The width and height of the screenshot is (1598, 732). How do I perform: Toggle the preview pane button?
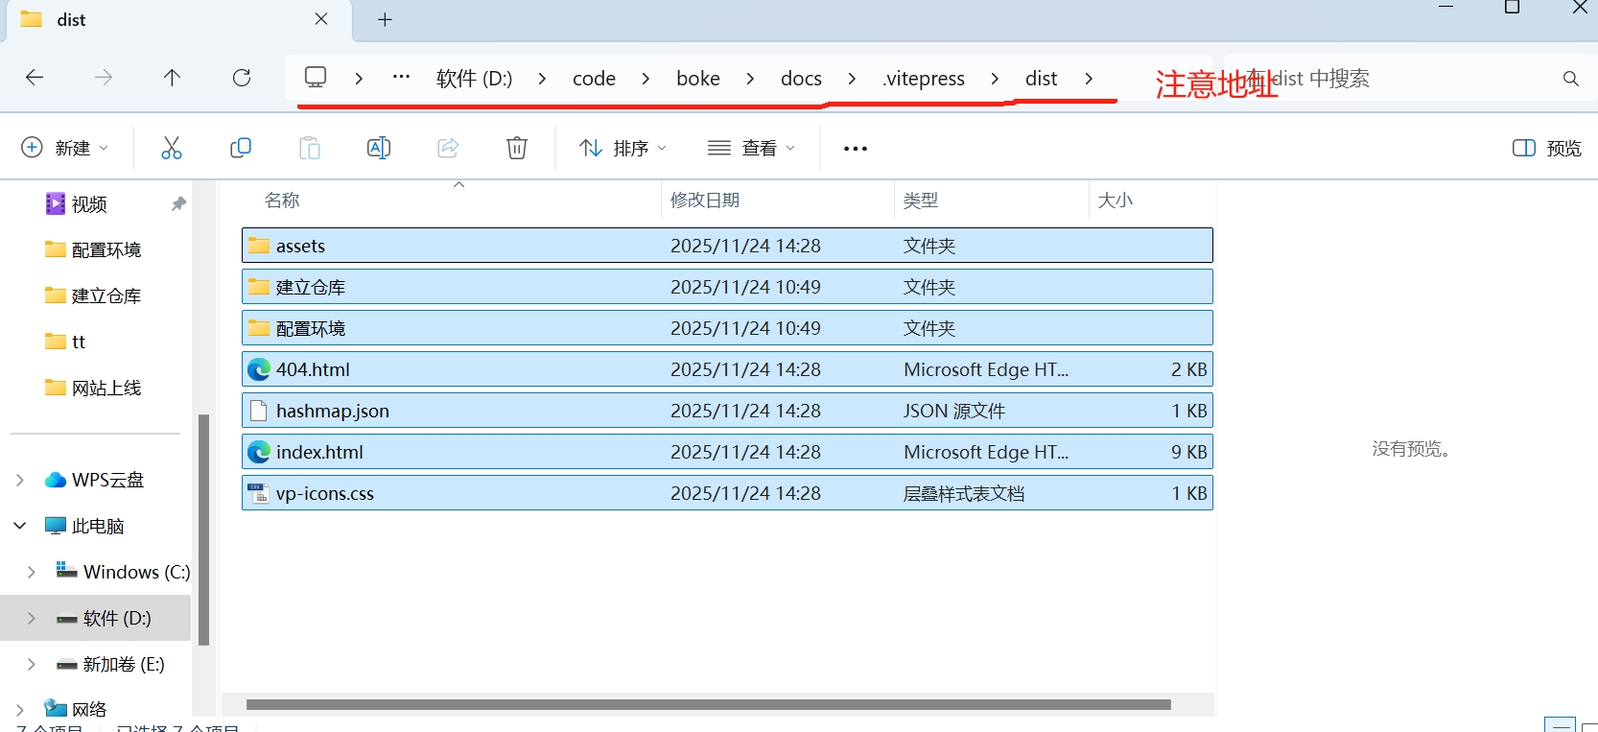coord(1546,148)
